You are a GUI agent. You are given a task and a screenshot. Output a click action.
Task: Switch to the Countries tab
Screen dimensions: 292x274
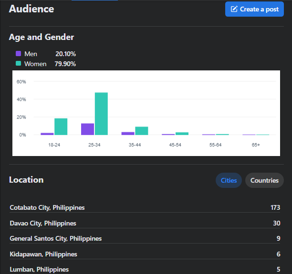pyautogui.click(x=264, y=180)
